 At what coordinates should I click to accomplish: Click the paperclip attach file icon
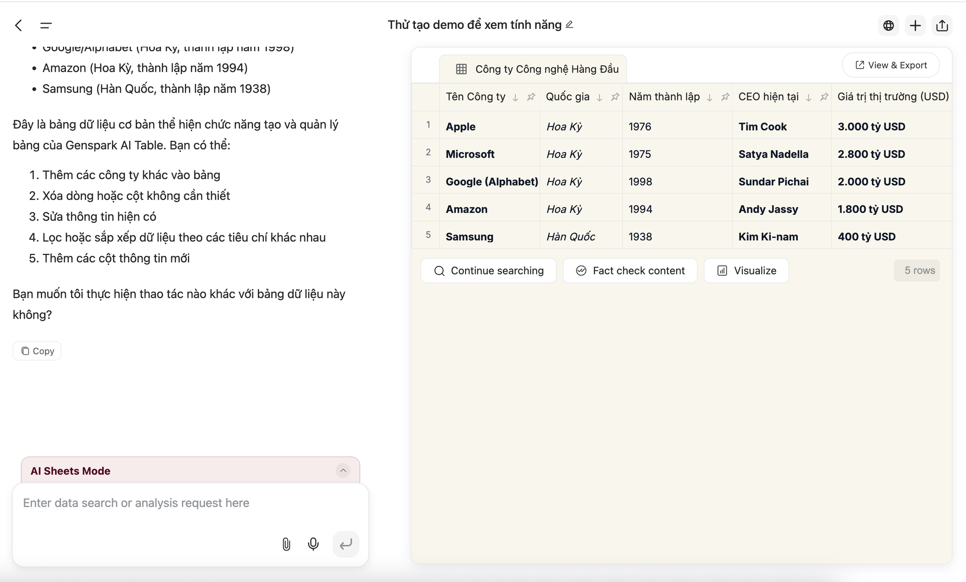(286, 544)
